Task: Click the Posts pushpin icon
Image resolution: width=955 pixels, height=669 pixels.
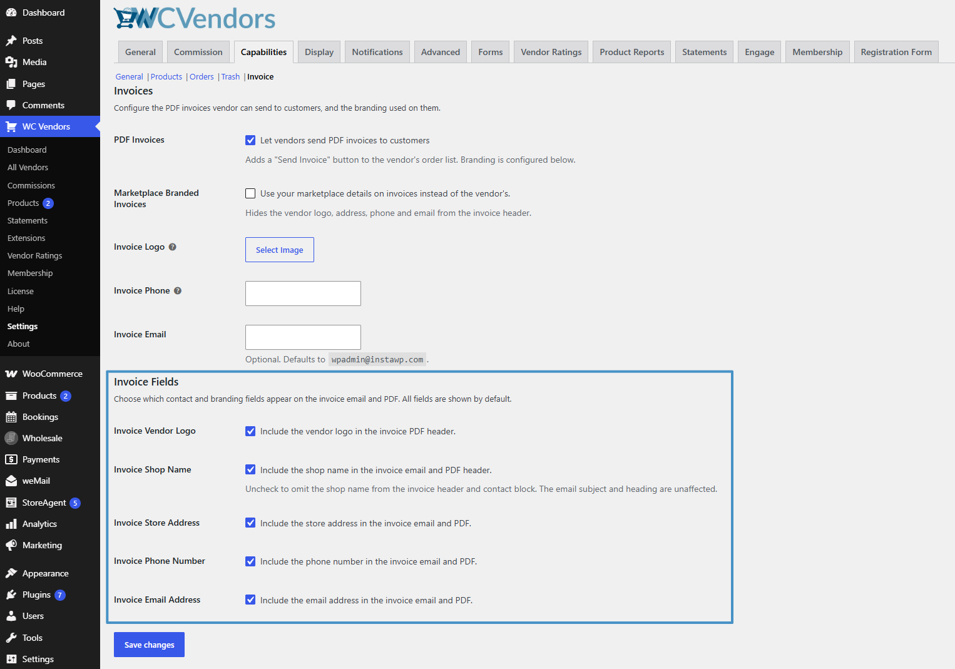Action: 11,41
